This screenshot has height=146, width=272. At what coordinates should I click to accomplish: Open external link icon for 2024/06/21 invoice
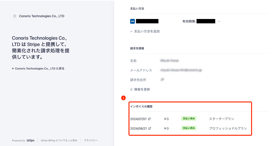pos(149,128)
